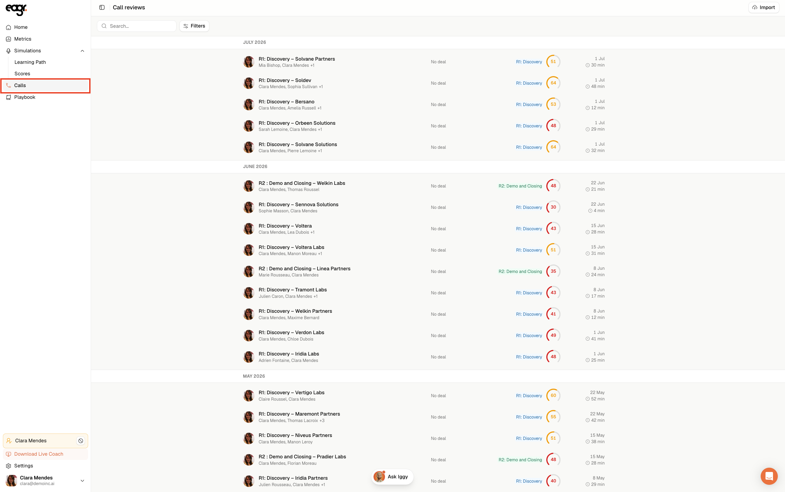Click the Filters button
Viewport: 785px width, 492px height.
(x=194, y=26)
